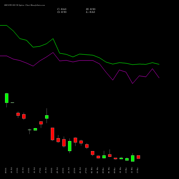Viewport: 179px width, 179px height.
Task: Click the '13 Mar' date axis label
Action: pos(137,170)
